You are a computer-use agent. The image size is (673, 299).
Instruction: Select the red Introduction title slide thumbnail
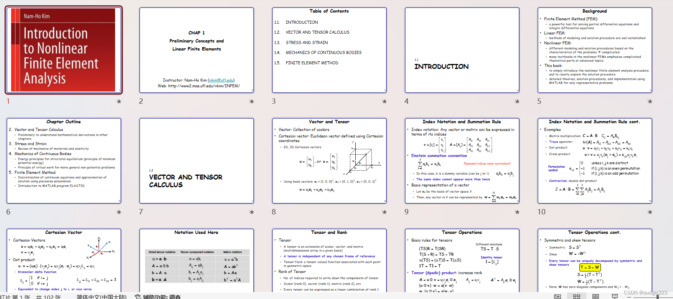coord(64,50)
